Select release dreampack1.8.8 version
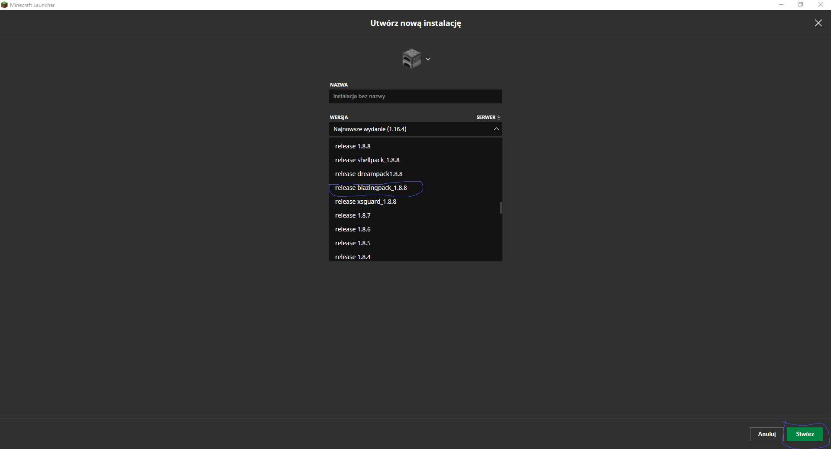 point(415,174)
